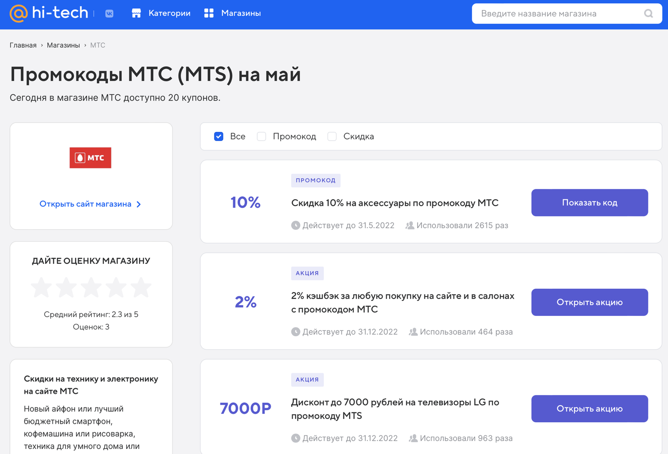Click the search magnifier icon
This screenshot has height=454, width=668.
[x=648, y=14]
